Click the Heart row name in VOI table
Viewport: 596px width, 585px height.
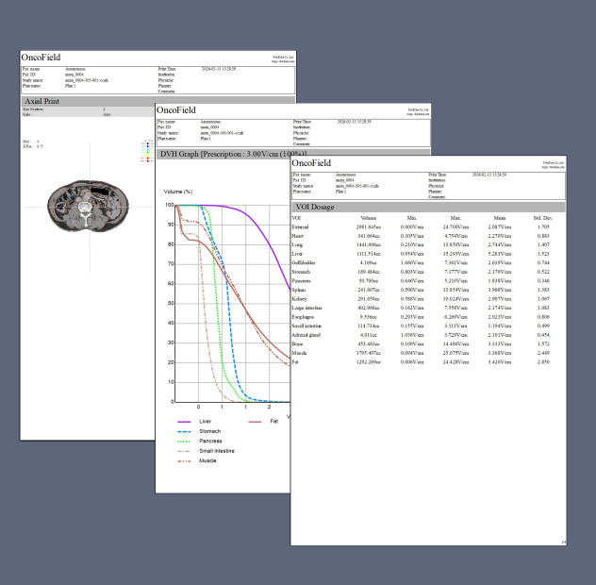(x=297, y=236)
